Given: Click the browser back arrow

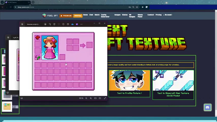Looking at the screenshot, I should [3, 7].
